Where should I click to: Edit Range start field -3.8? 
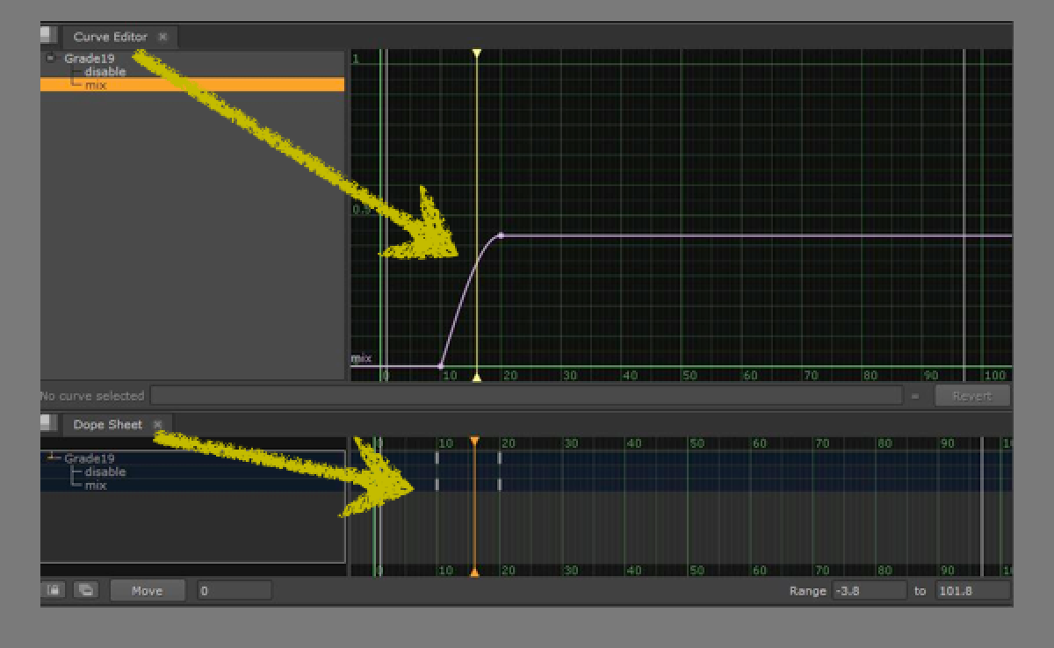(x=869, y=590)
